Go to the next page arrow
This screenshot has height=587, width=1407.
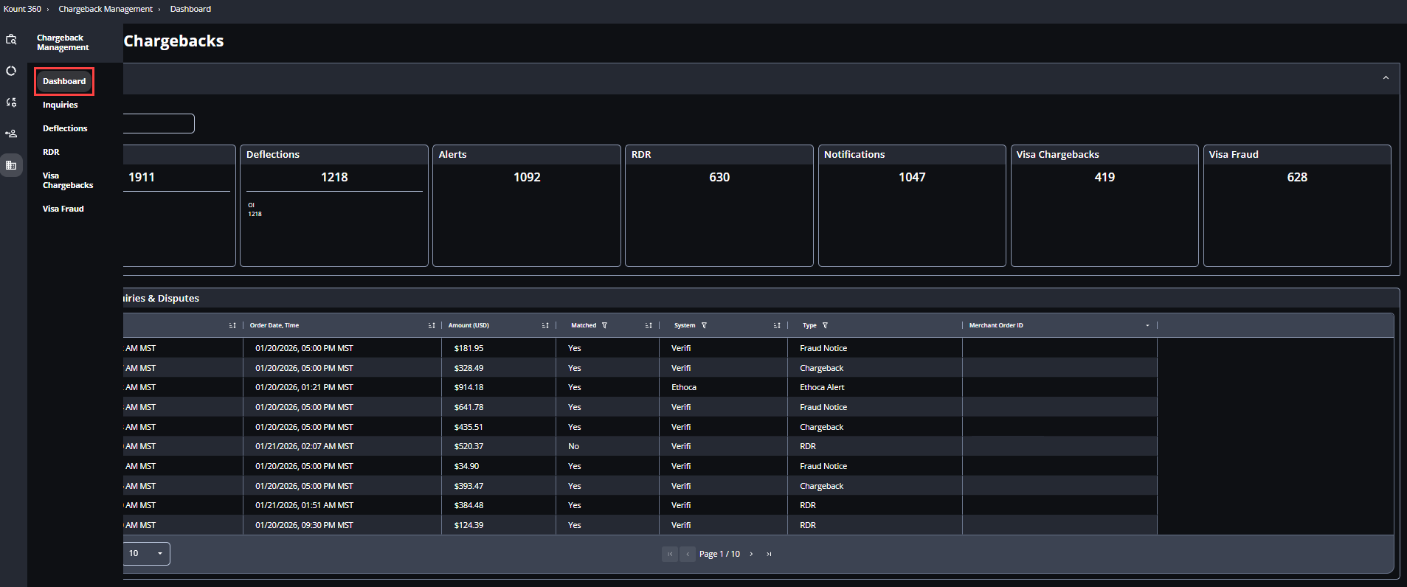pos(751,554)
